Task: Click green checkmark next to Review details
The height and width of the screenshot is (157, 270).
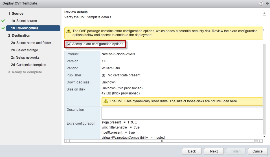Action: [3, 28]
